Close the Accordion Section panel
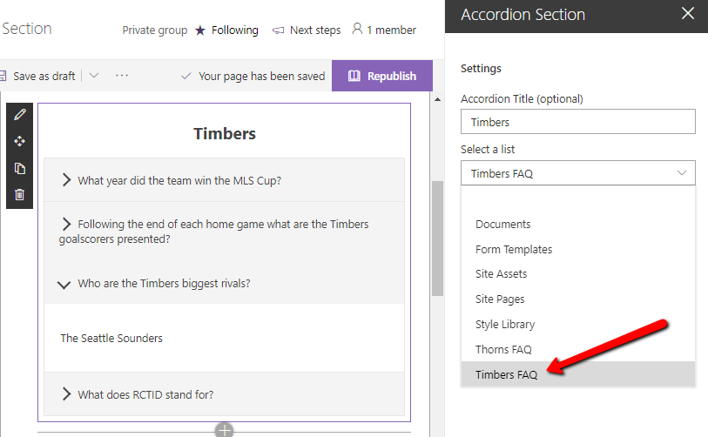 point(688,13)
